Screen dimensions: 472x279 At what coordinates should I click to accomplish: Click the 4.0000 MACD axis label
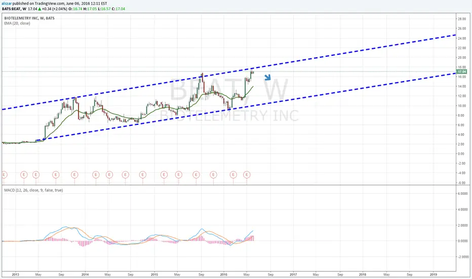[463, 210]
